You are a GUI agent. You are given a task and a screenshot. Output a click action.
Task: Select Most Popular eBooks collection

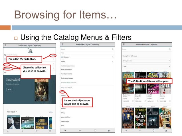point(66,74)
